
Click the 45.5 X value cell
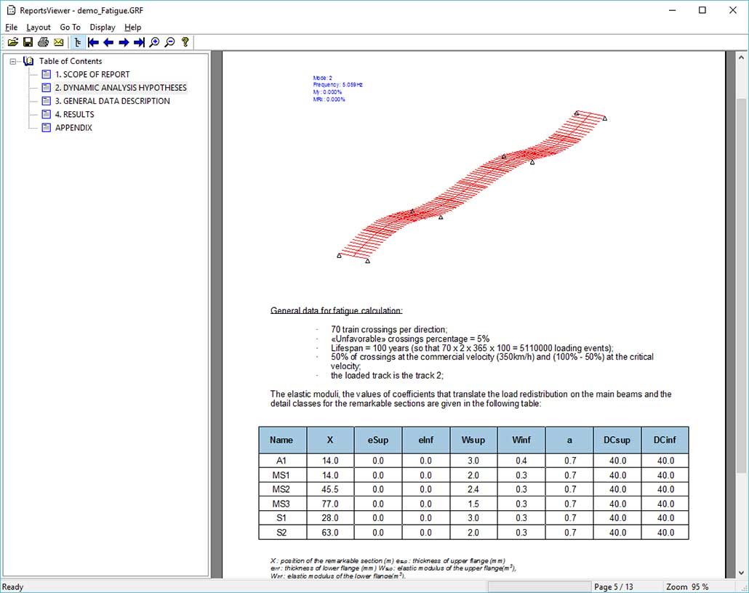(x=330, y=489)
